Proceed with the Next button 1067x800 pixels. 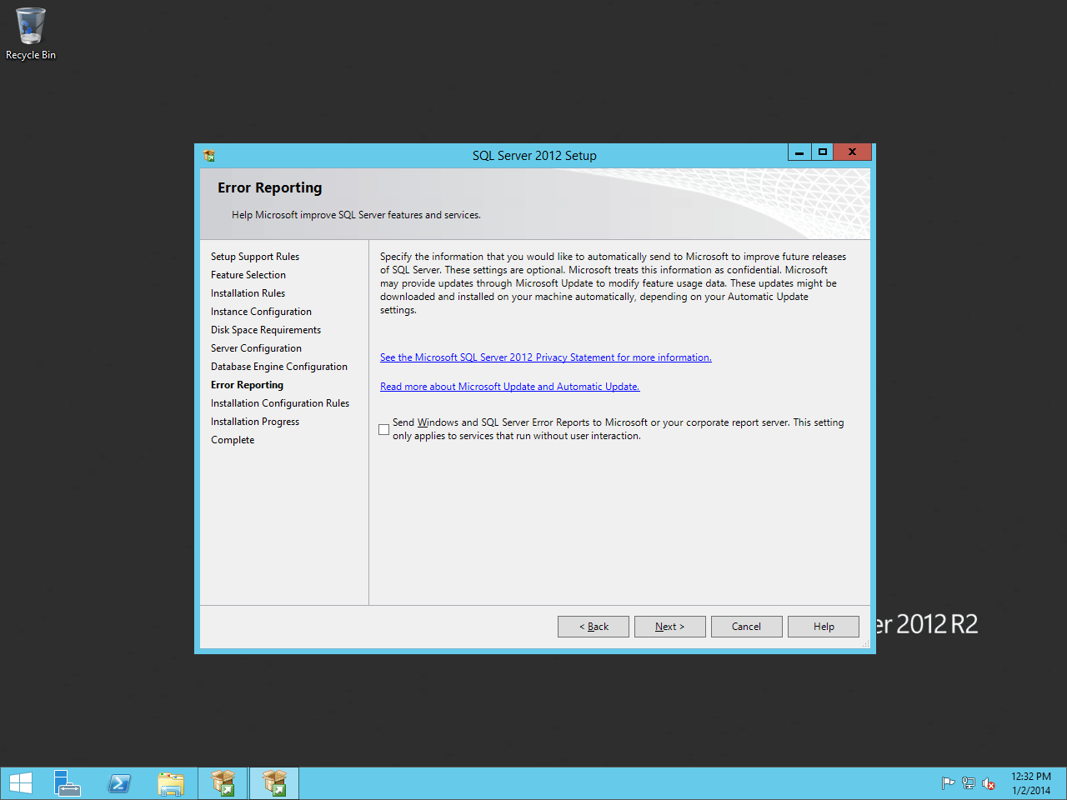point(670,627)
